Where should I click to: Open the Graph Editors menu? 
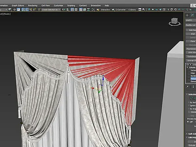click(x=18, y=6)
